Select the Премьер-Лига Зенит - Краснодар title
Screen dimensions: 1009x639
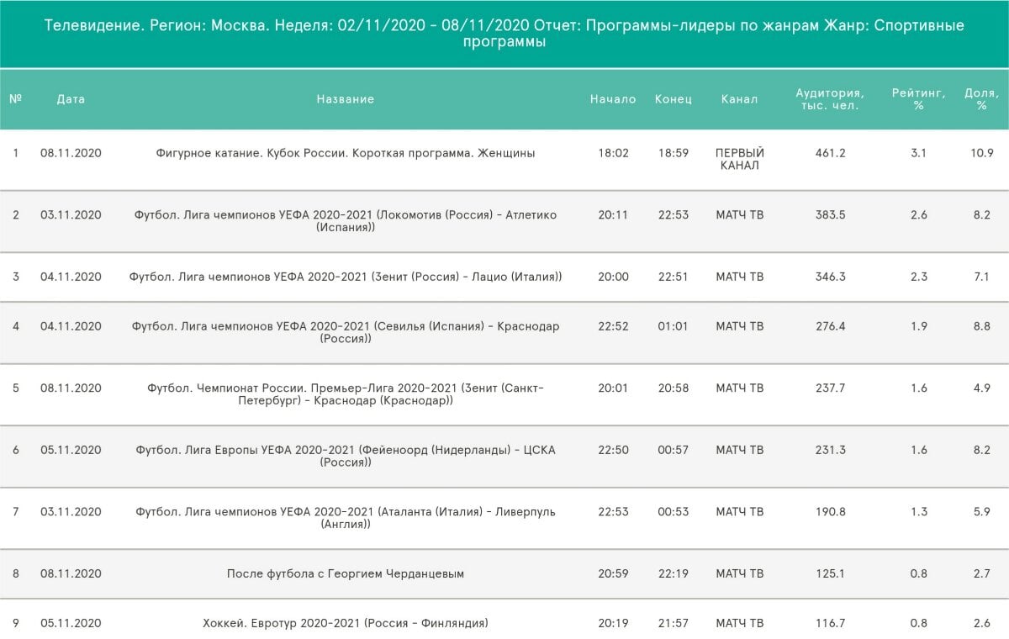click(346, 394)
